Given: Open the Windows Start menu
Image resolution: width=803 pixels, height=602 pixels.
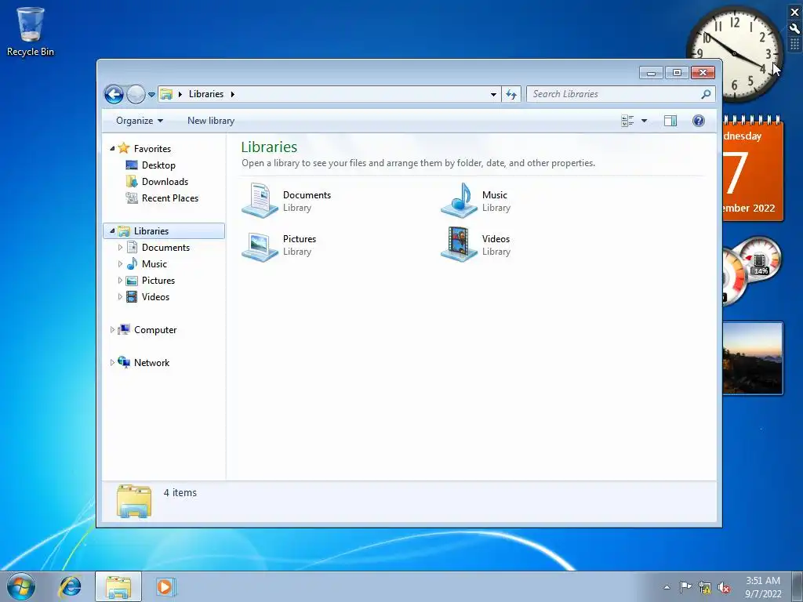Looking at the screenshot, I should click(x=21, y=586).
